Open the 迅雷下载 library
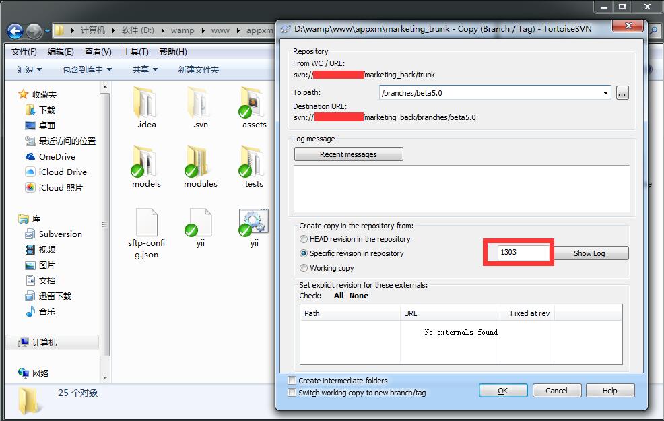 [x=48, y=296]
